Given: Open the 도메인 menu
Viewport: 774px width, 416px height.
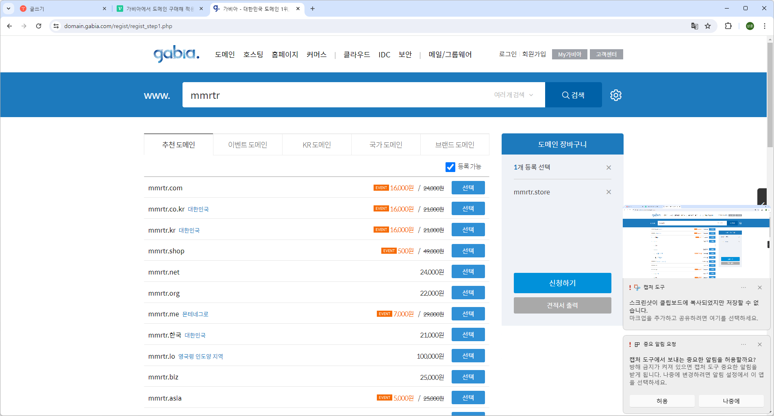Looking at the screenshot, I should tap(225, 54).
